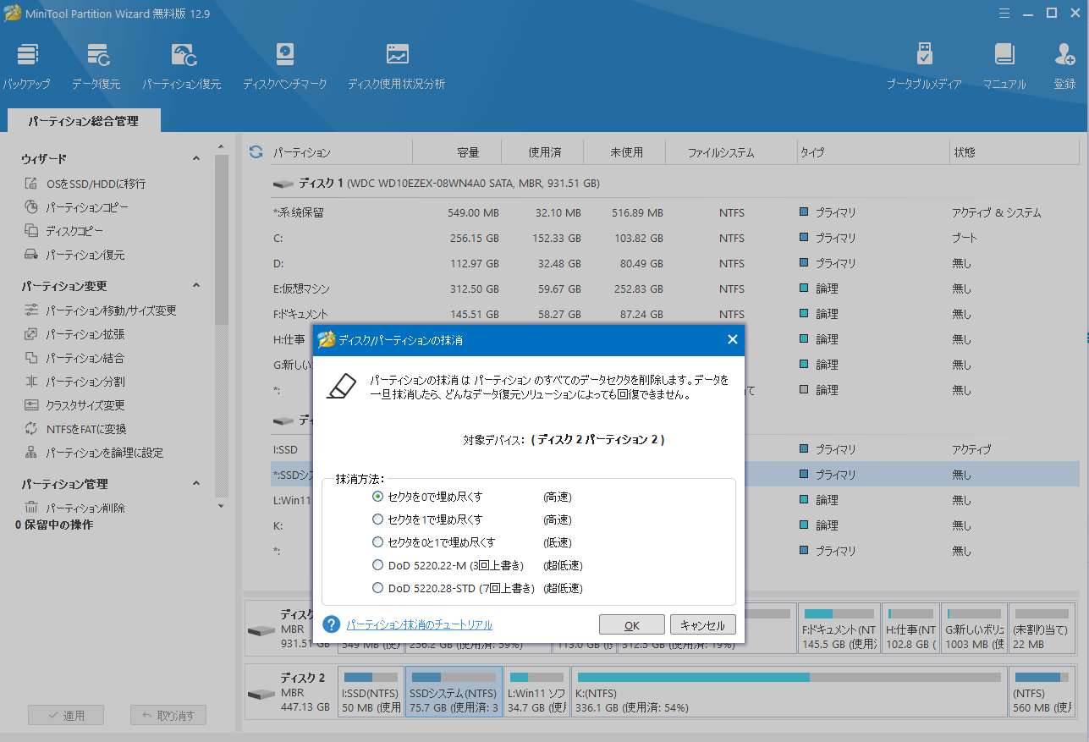This screenshot has height=742, width=1089.
Task: Launch ディスクベンチマーク
Action: 284,67
